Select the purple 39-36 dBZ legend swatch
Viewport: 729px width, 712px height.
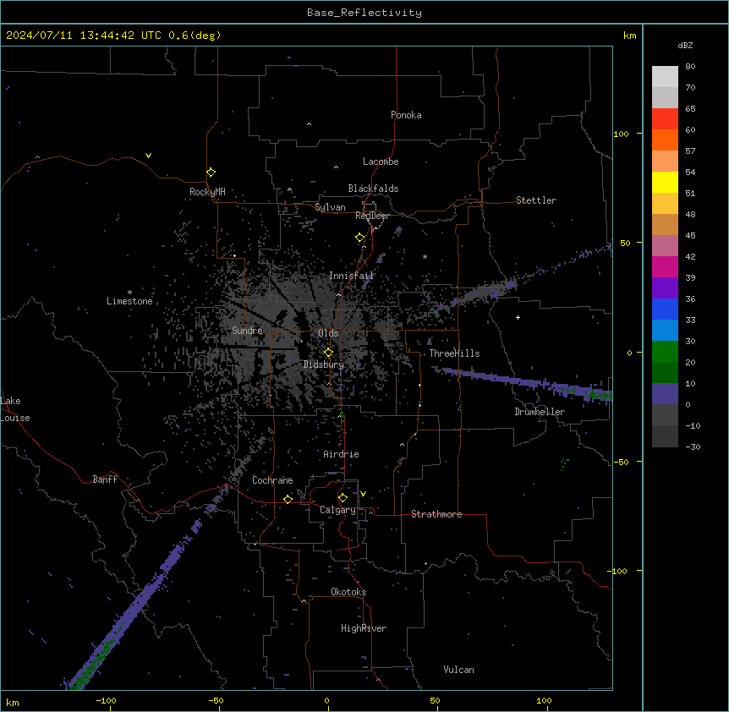click(x=665, y=288)
